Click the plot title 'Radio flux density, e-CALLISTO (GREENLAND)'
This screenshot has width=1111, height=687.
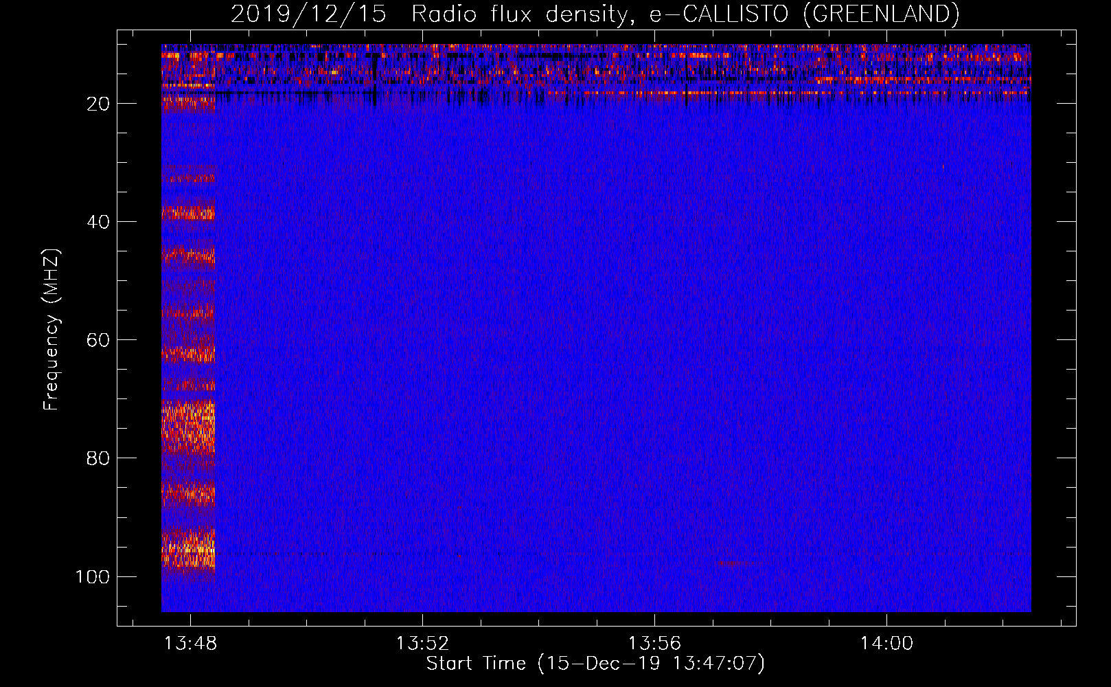click(x=685, y=14)
